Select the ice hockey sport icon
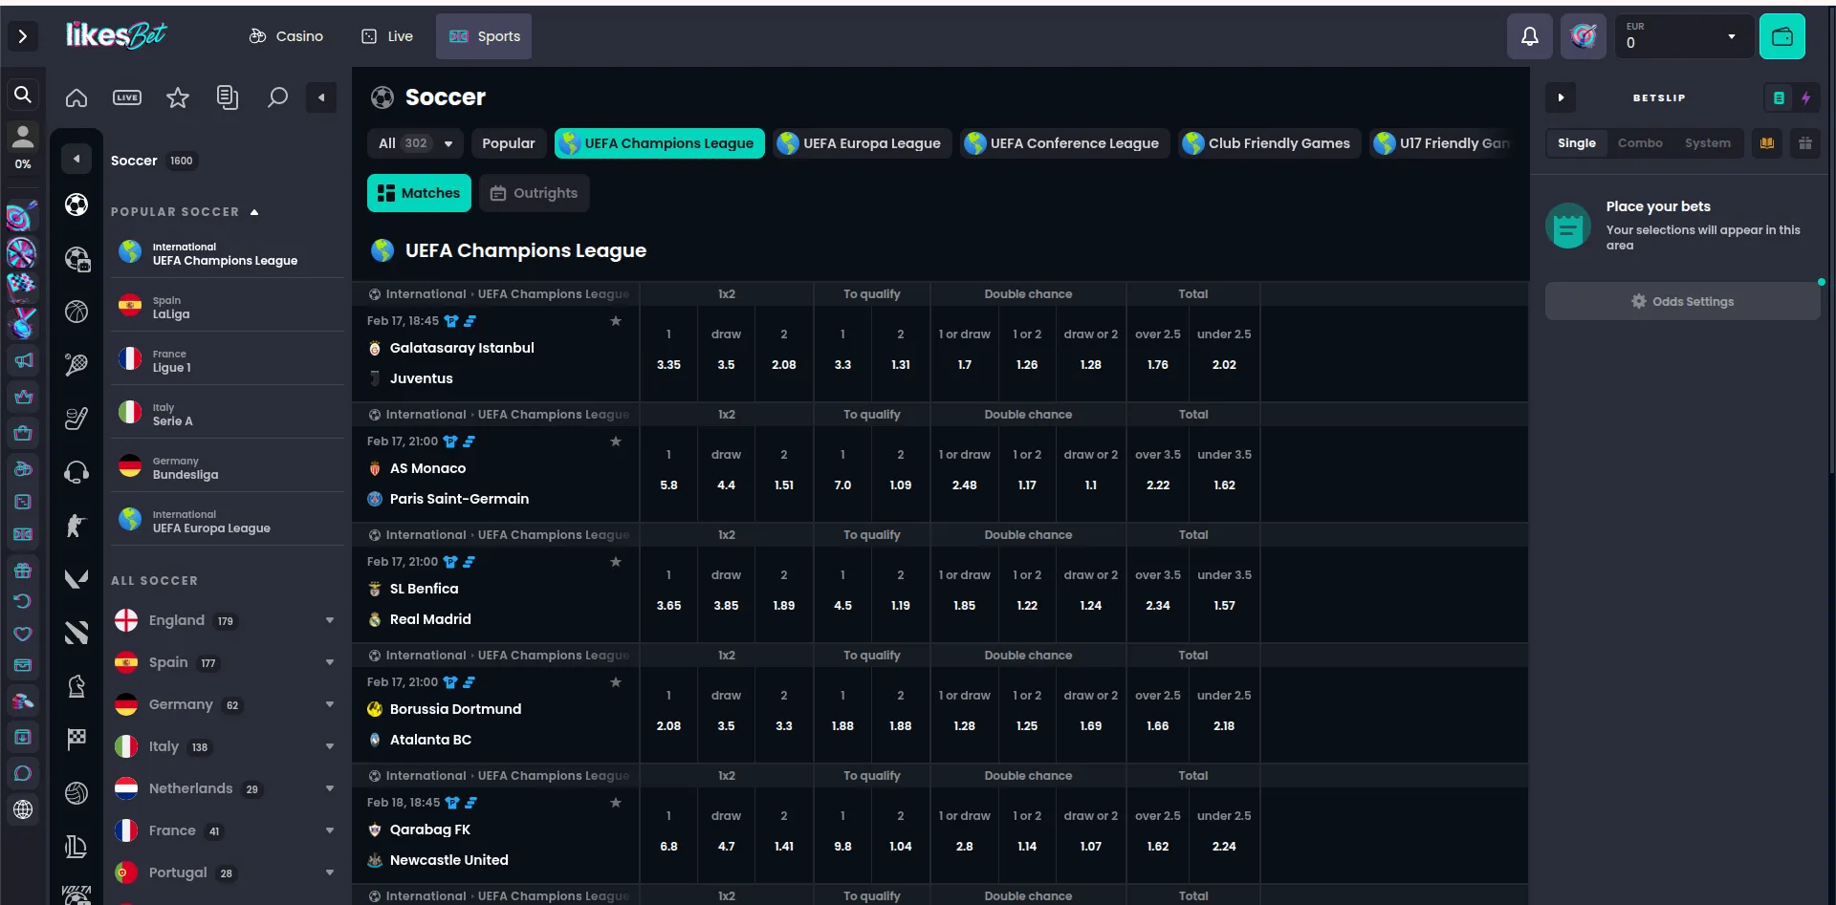The height and width of the screenshot is (905, 1836). point(76,418)
